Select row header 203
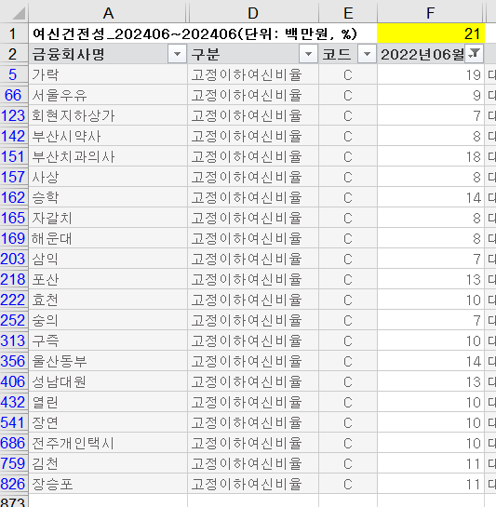The height and width of the screenshot is (507, 496). point(14,259)
